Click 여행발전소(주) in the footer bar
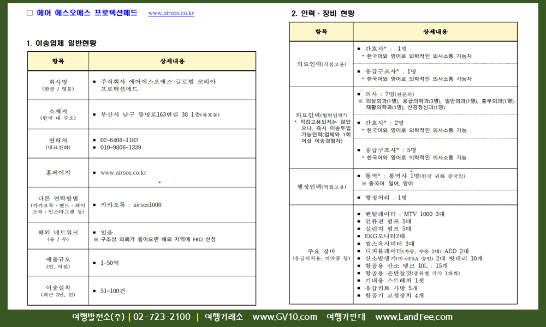546x327 pixels. 98,317
